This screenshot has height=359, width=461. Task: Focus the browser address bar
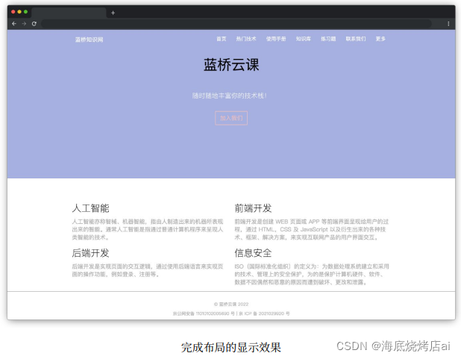coord(236,24)
